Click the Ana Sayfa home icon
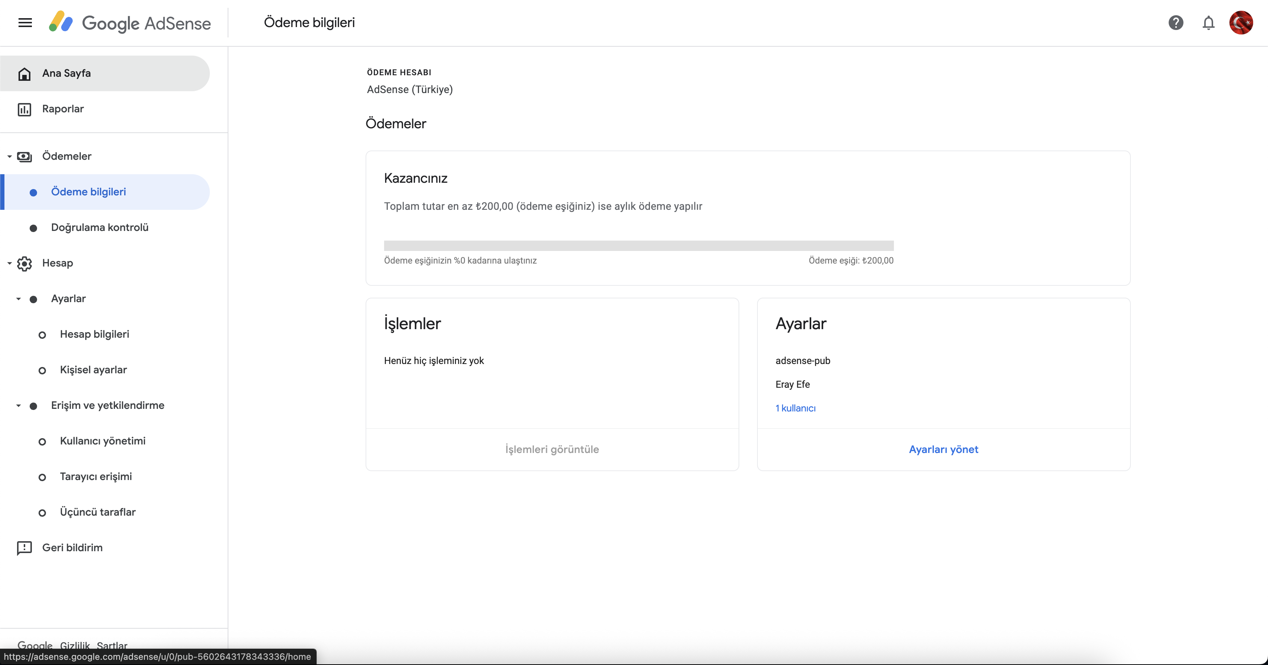 [x=24, y=74]
